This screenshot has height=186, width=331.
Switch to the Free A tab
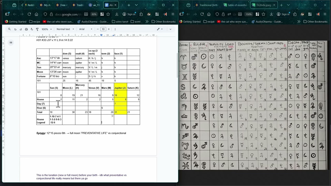[62, 5]
